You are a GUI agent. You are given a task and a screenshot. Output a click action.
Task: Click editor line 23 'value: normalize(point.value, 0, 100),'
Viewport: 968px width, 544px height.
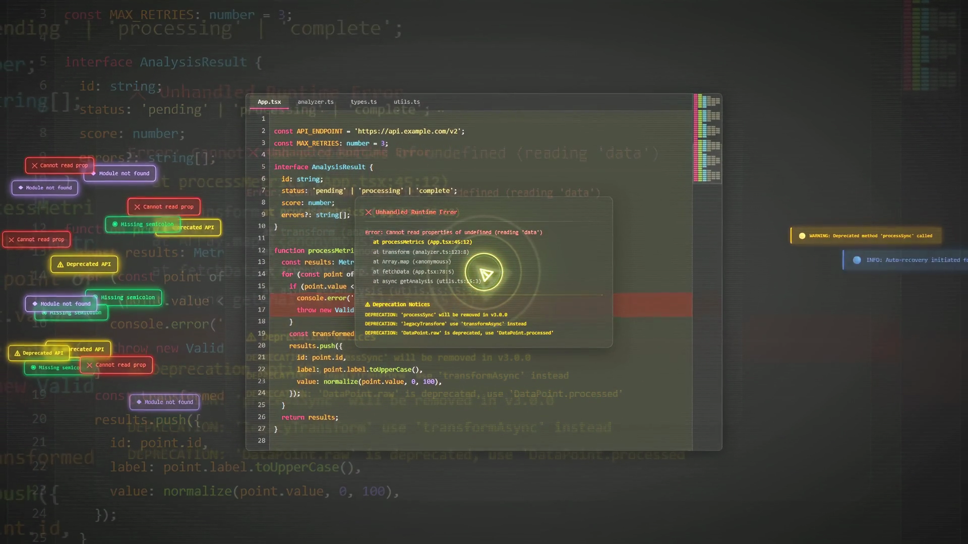click(369, 382)
